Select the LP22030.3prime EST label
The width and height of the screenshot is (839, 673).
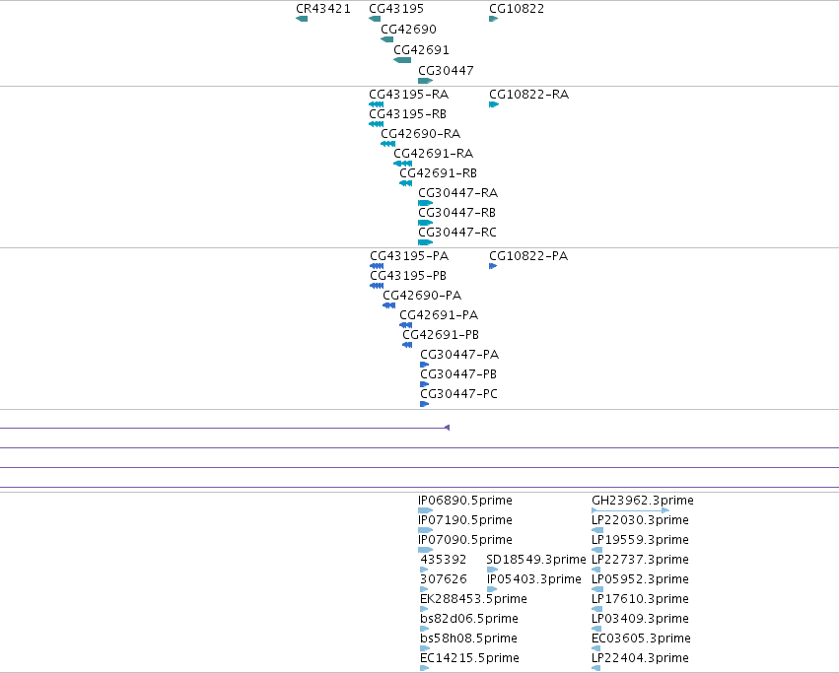pos(640,520)
